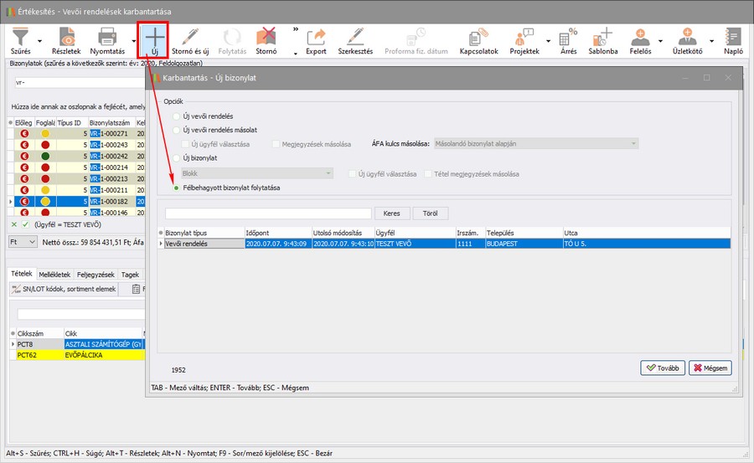Click the Új plus icon
The width and height of the screenshot is (754, 463).
point(154,36)
